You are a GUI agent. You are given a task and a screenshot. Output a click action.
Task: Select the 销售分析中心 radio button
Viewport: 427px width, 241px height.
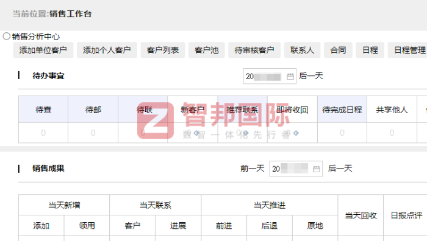coord(7,36)
